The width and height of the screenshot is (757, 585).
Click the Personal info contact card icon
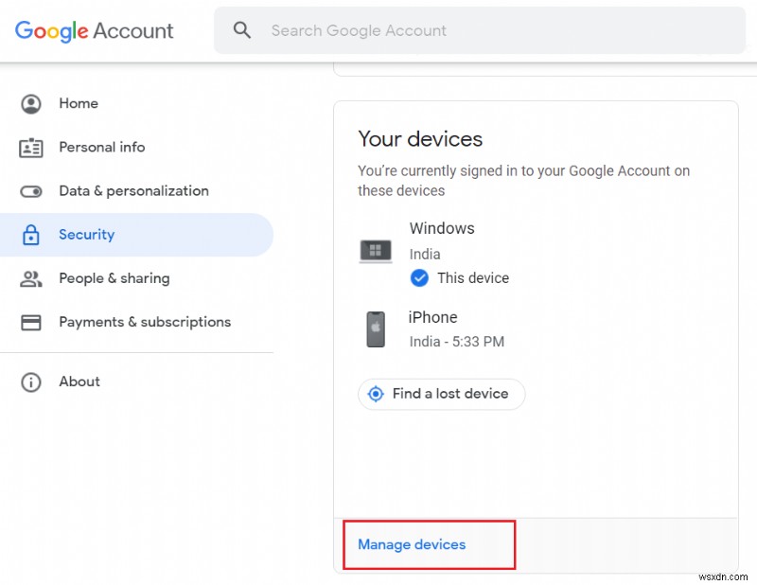(31, 148)
